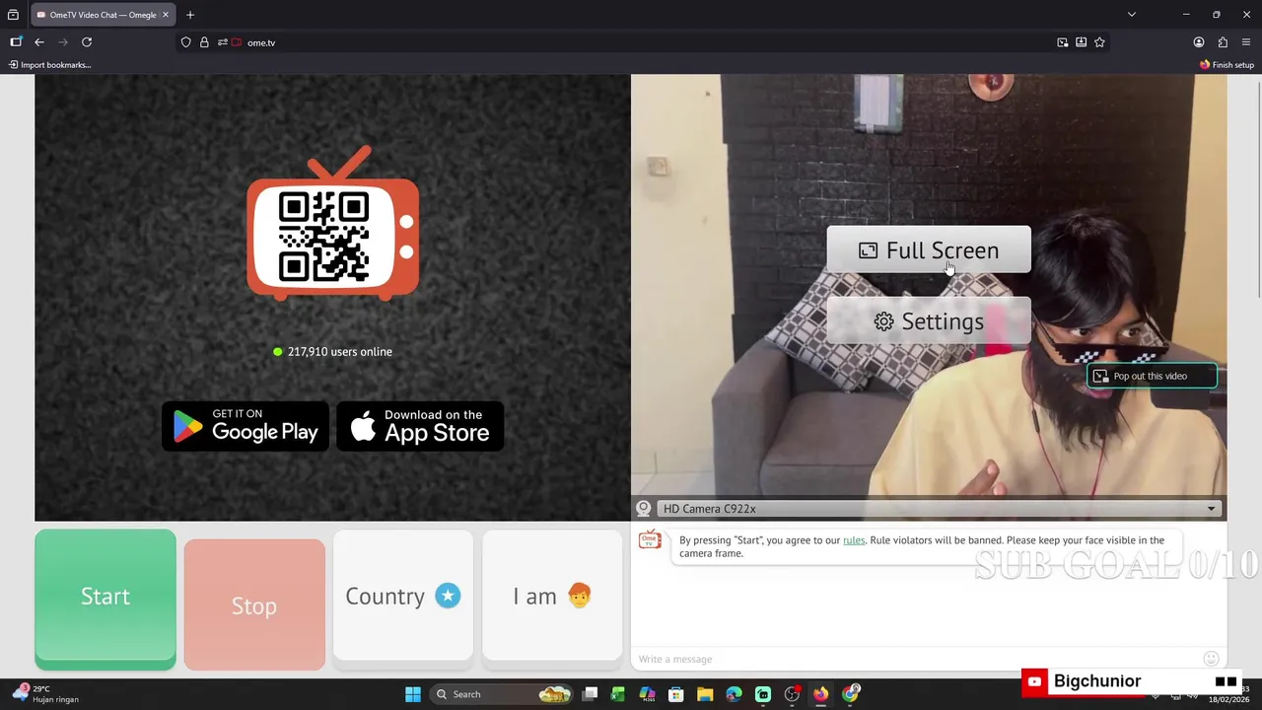The width and height of the screenshot is (1262, 710).
Task: Open Task View on the taskbar
Action: coord(590,694)
